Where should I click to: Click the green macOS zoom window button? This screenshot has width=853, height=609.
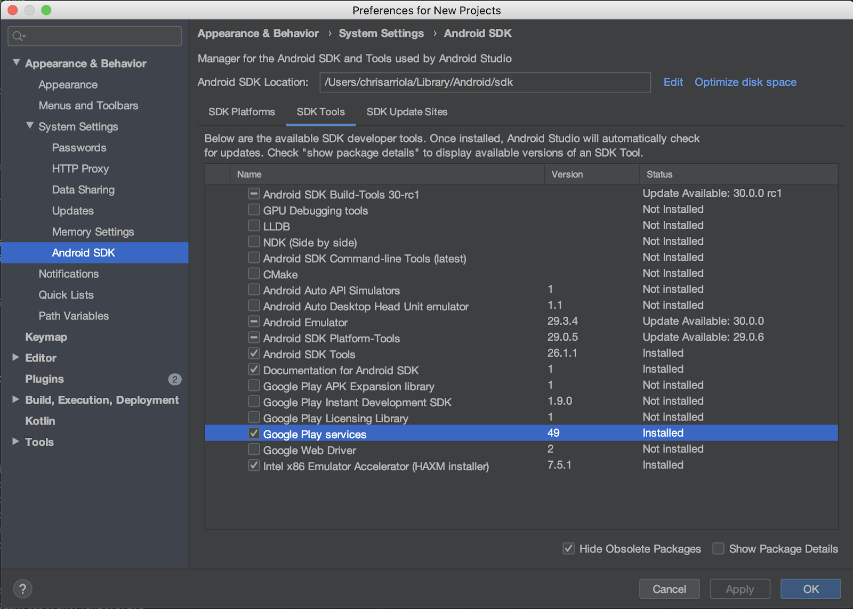click(x=46, y=10)
